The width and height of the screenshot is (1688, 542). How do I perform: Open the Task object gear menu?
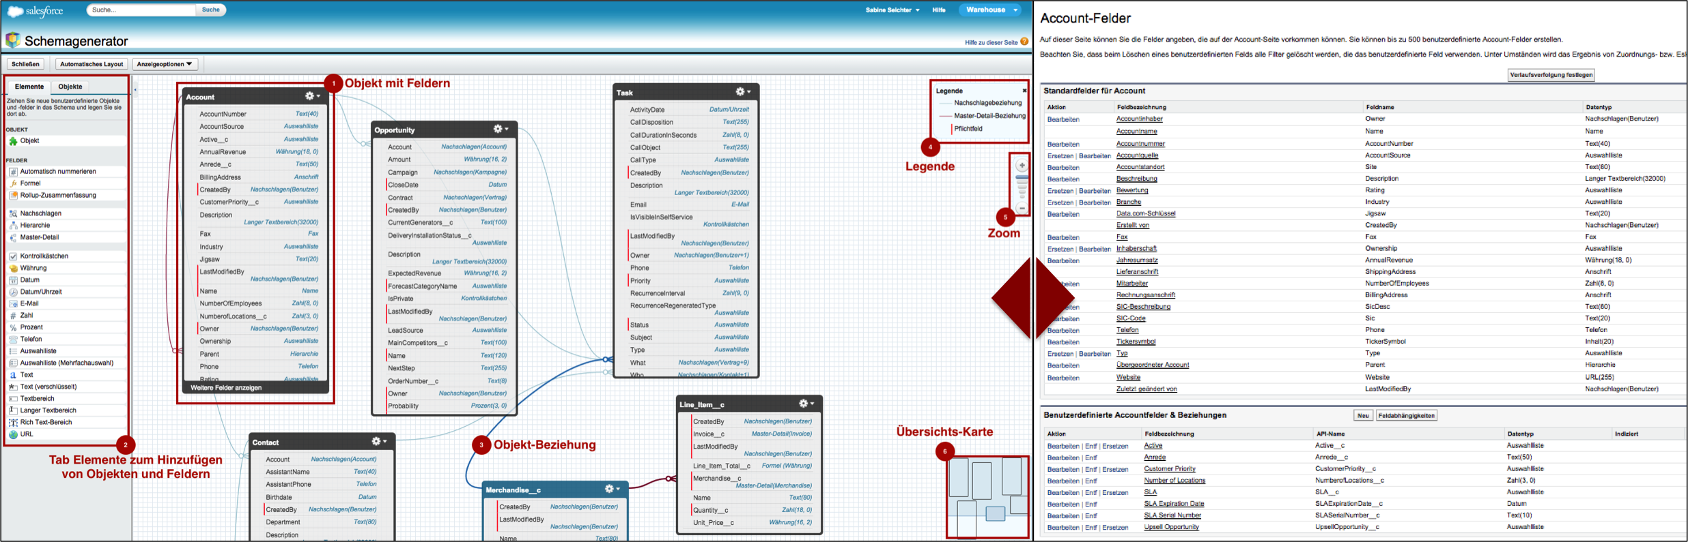[x=743, y=91]
